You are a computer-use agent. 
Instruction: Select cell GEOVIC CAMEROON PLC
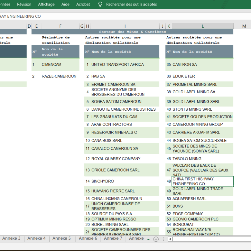[x=203, y=219]
